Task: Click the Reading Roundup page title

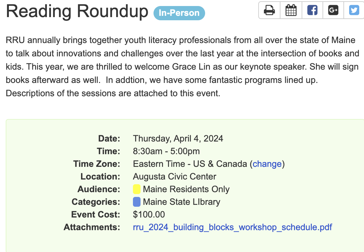Action: 77,11
